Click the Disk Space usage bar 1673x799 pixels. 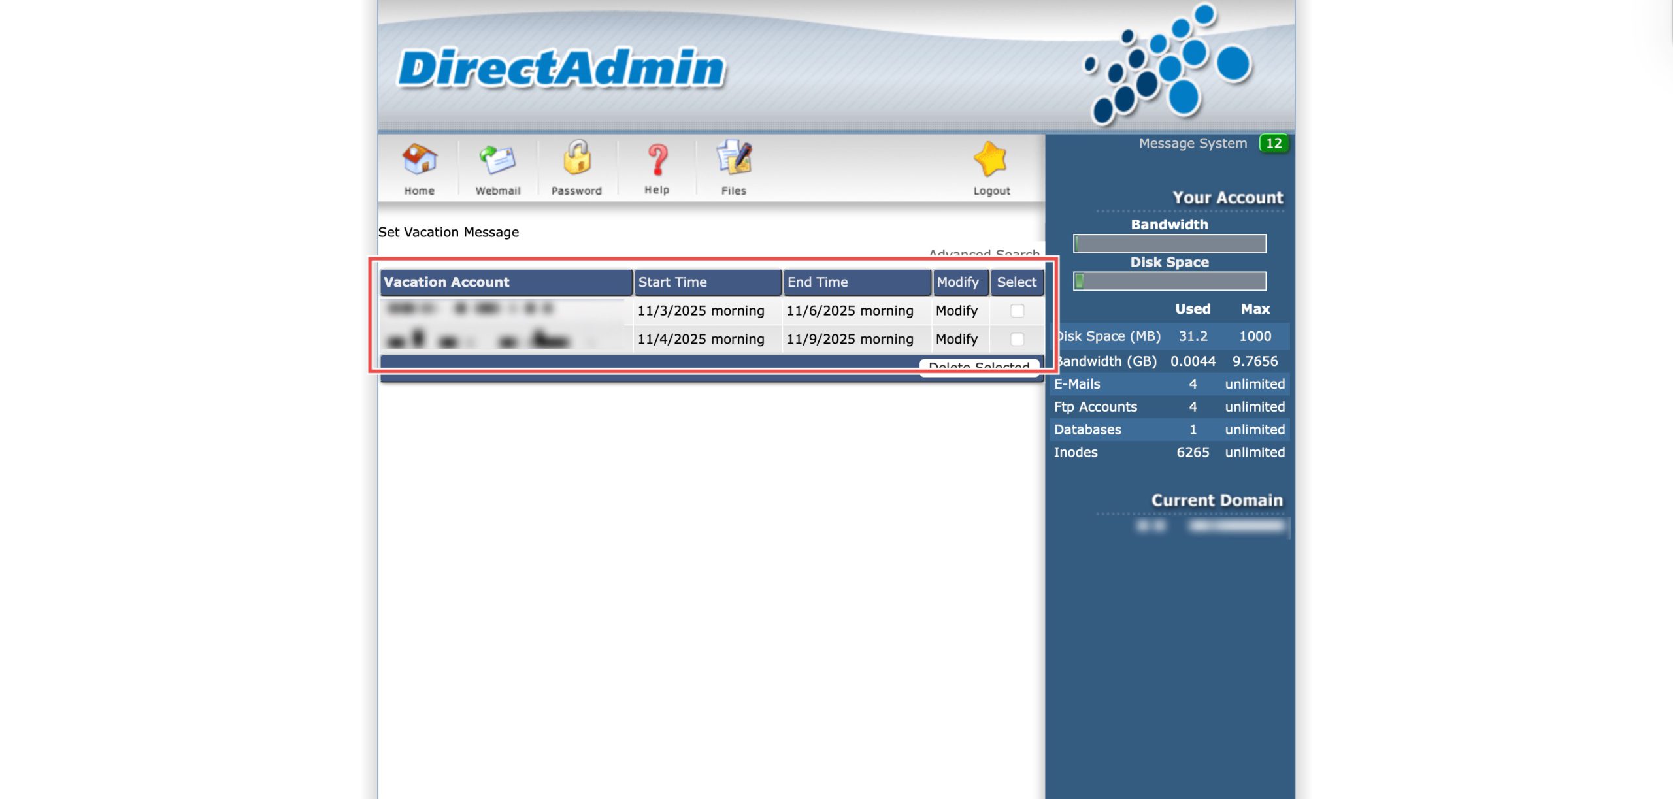1169,282
